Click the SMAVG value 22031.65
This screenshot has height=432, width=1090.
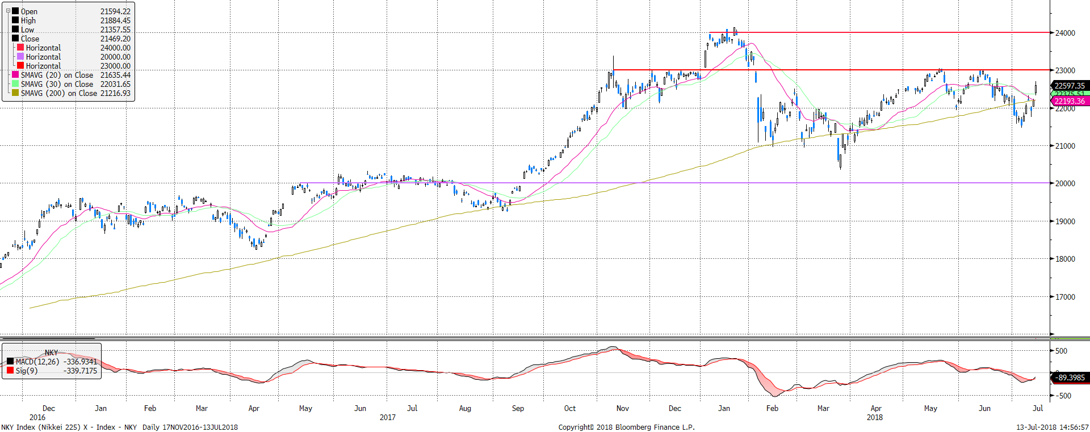point(115,84)
